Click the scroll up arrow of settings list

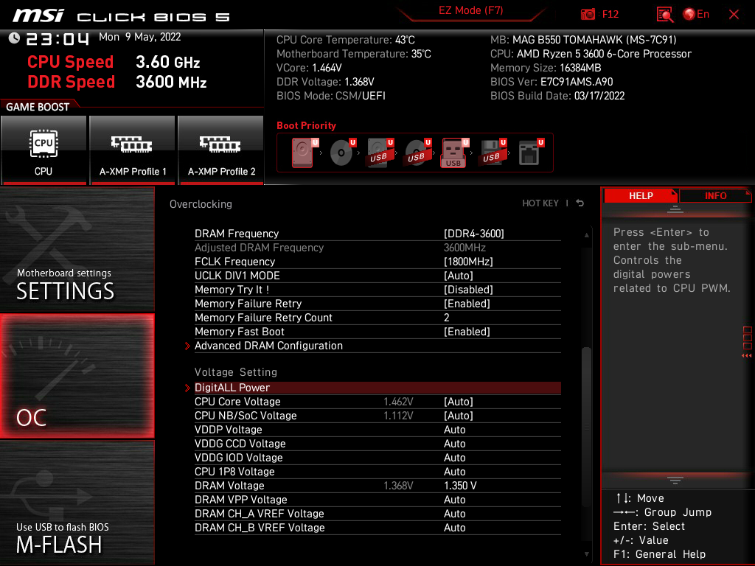coord(586,235)
